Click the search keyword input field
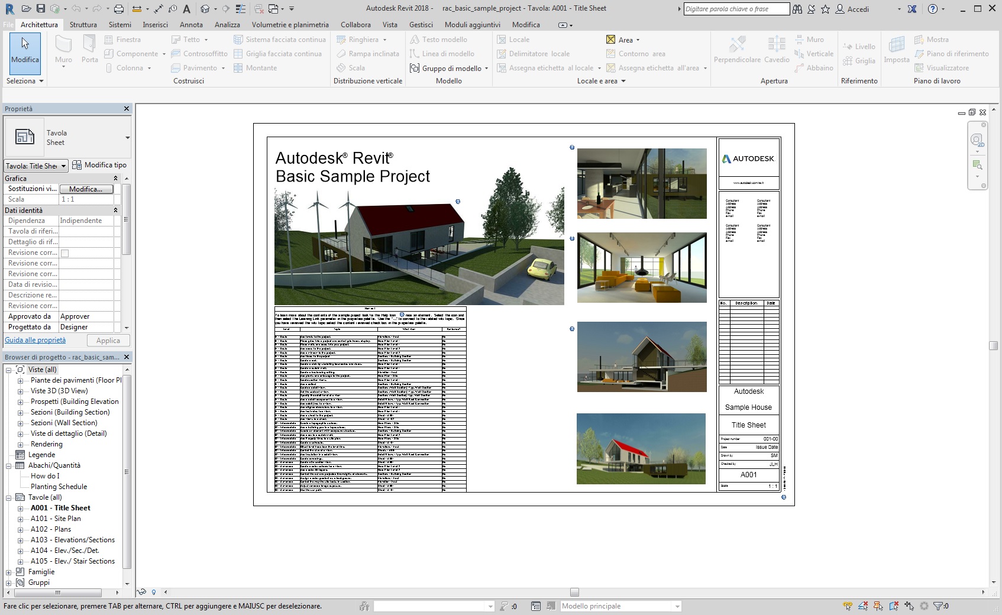 click(x=736, y=9)
